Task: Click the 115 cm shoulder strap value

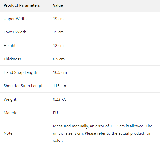Action: click(x=59, y=86)
